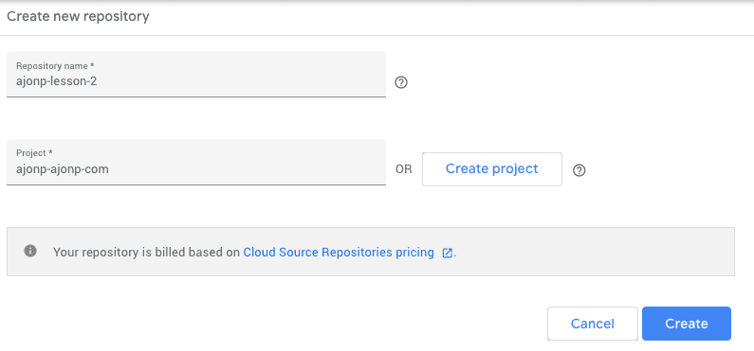
Task: Focus the Repository name input field
Action: point(196,75)
